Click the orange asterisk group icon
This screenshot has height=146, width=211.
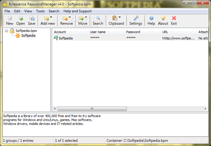(18, 36)
